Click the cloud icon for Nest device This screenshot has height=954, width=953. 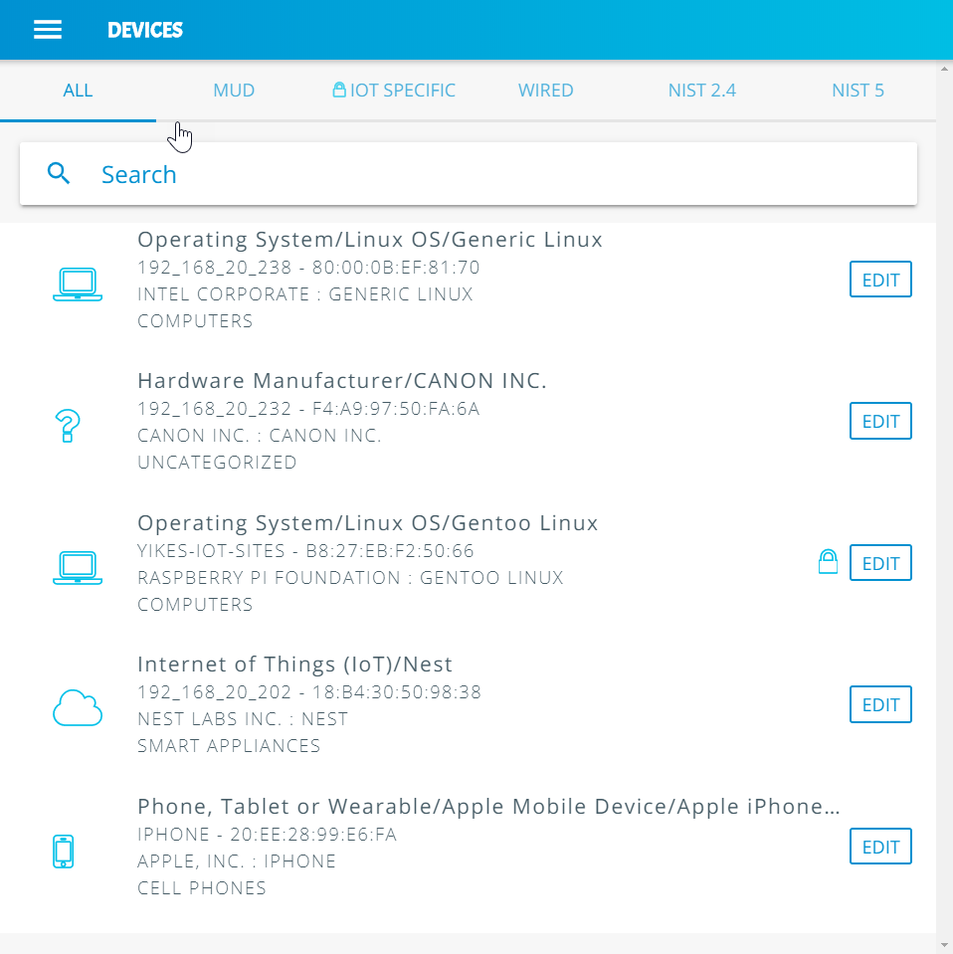coord(78,707)
